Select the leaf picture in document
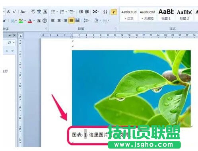The width and height of the screenshot is (198, 151). 131,88
